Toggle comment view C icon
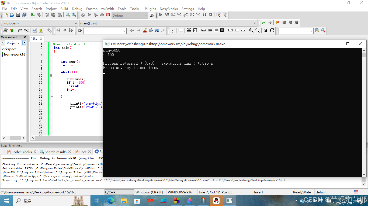Viewport: 368px width, 206px height. coord(272,31)
